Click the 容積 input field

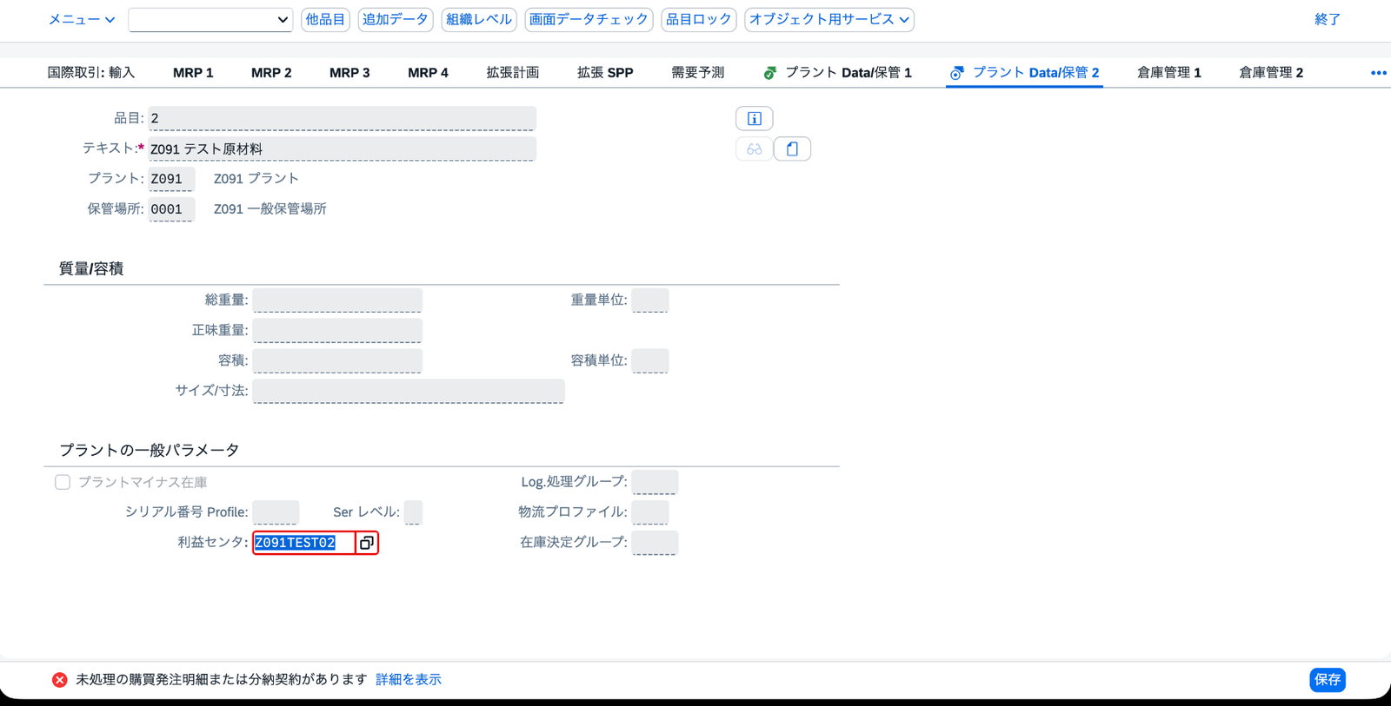pos(337,360)
